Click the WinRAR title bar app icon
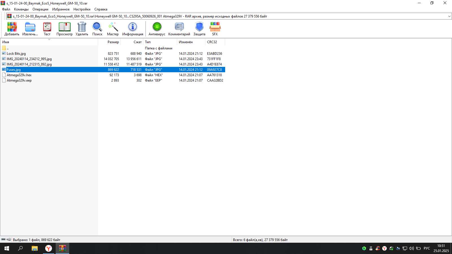452x254 pixels. point(3,3)
